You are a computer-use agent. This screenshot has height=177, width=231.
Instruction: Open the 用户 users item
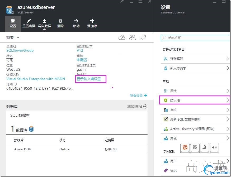click(x=195, y=161)
